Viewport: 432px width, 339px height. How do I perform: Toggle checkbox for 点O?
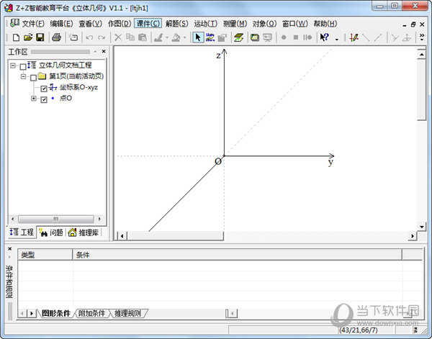pyautogui.click(x=44, y=99)
